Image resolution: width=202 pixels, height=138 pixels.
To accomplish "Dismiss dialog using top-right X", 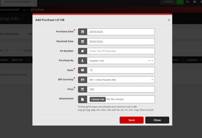I will [x=169, y=20].
